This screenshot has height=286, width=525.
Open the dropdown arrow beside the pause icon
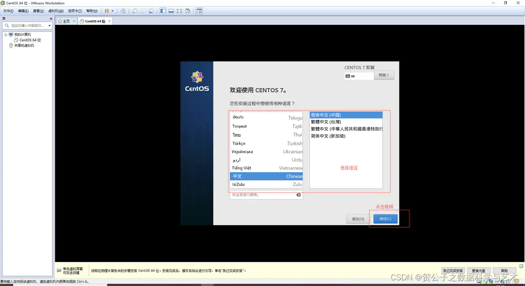112,11
